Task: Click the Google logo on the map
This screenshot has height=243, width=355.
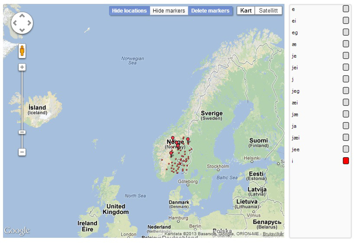Action: [17, 231]
